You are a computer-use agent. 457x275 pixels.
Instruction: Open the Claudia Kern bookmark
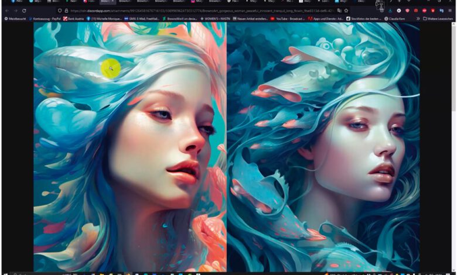pos(394,19)
